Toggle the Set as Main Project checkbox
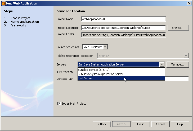The width and height of the screenshot is (193, 131). click(59, 104)
